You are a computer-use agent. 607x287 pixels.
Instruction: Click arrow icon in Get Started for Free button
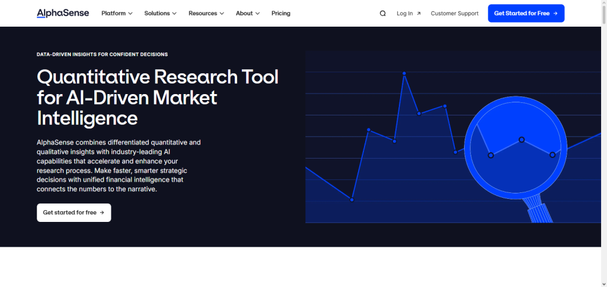pyautogui.click(x=555, y=14)
